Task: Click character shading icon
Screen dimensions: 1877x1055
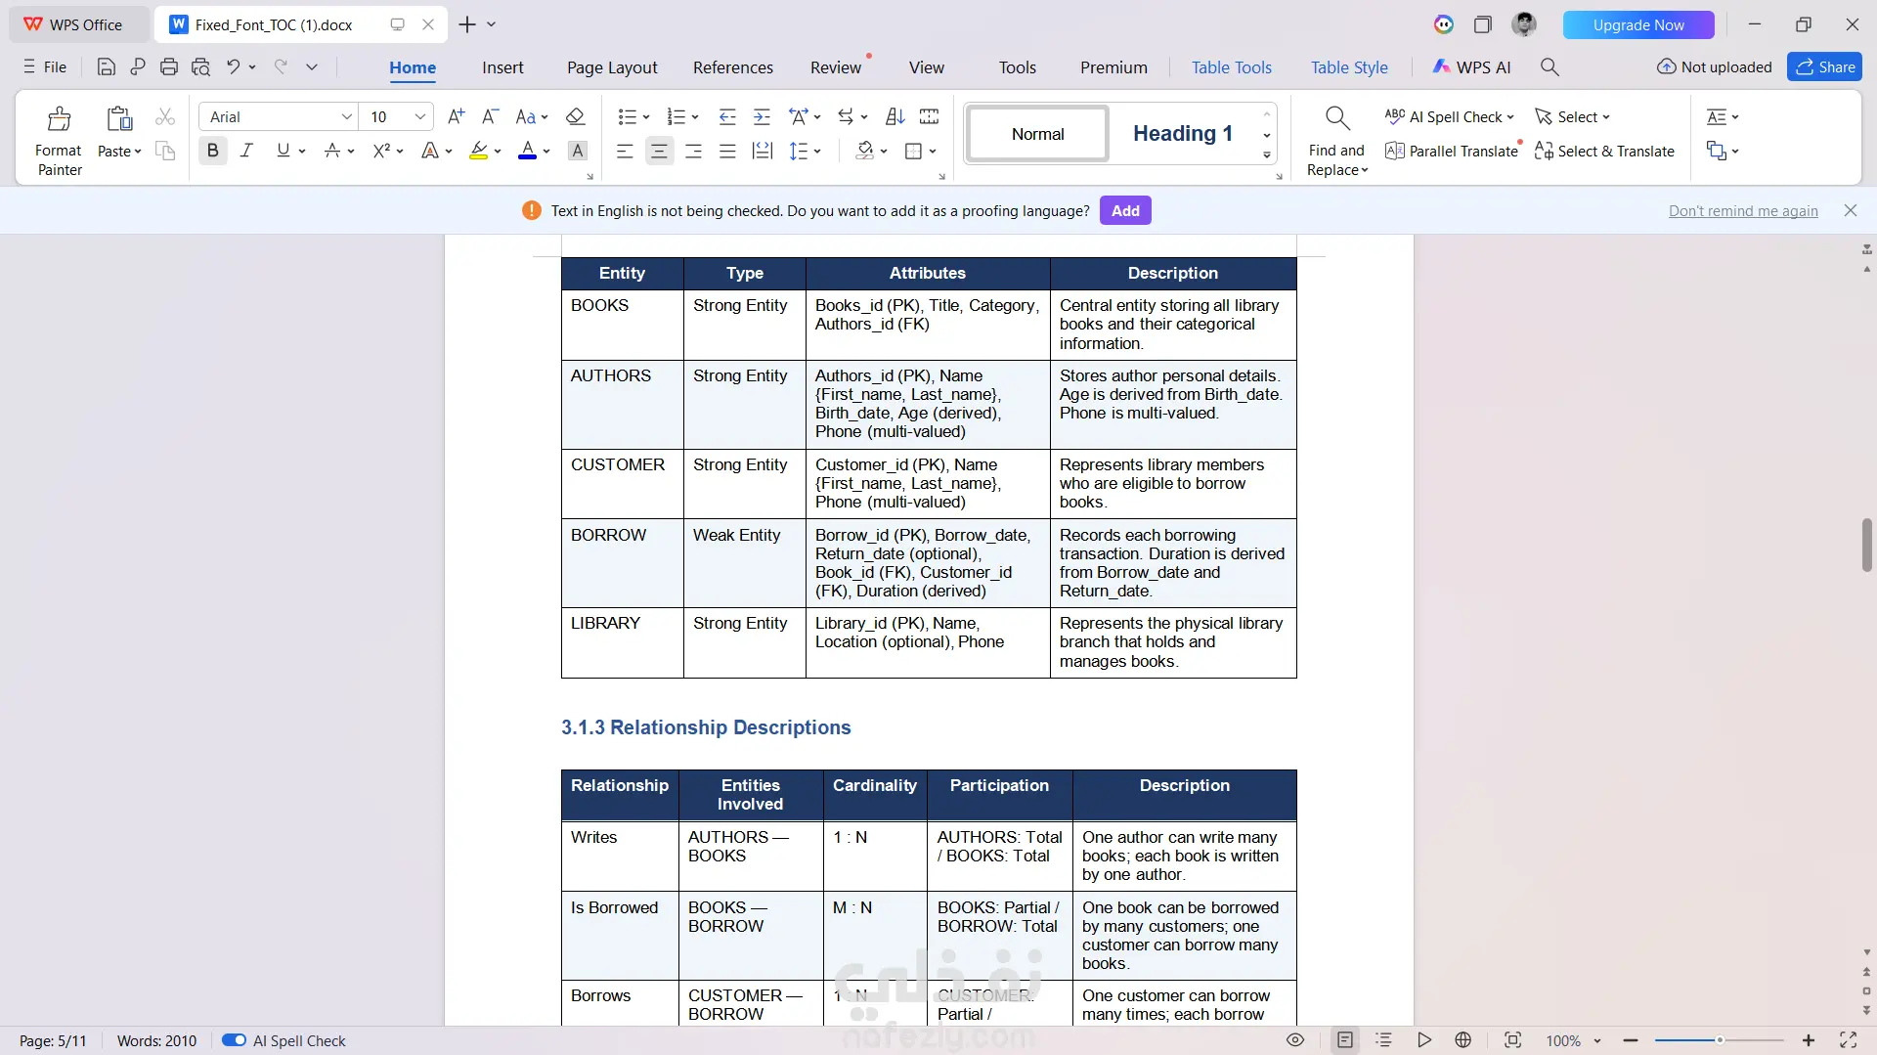Action: pyautogui.click(x=578, y=151)
